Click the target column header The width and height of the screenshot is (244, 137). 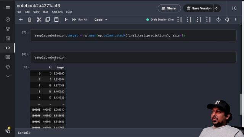click(x=61, y=67)
